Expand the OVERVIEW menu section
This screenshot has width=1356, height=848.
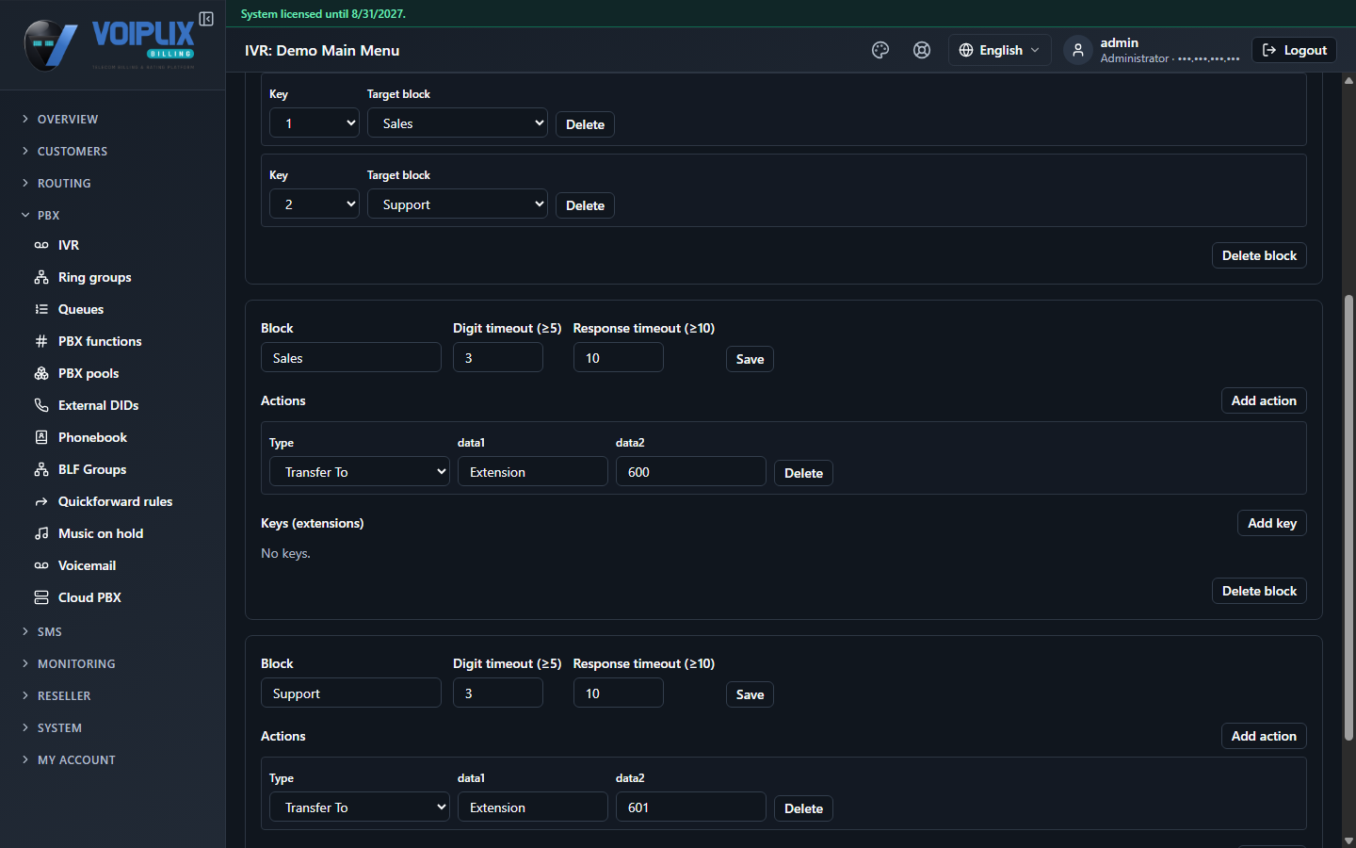click(67, 120)
